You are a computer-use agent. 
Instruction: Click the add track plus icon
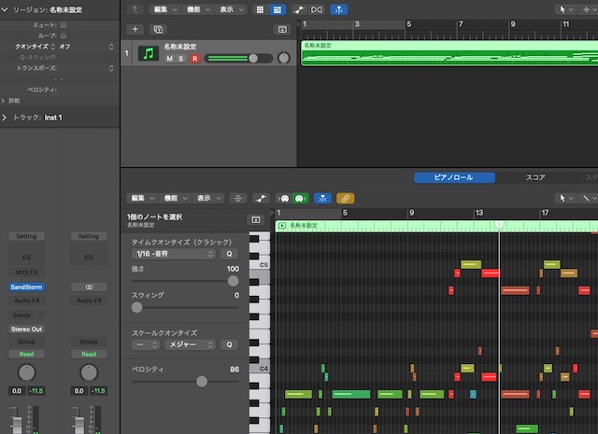pos(135,29)
